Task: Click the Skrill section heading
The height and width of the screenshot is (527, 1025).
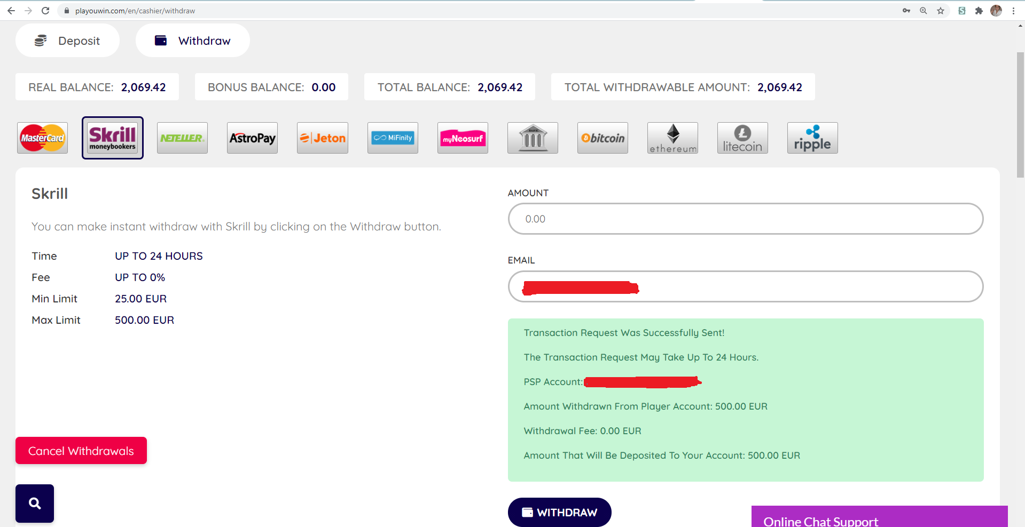Action: (x=50, y=194)
